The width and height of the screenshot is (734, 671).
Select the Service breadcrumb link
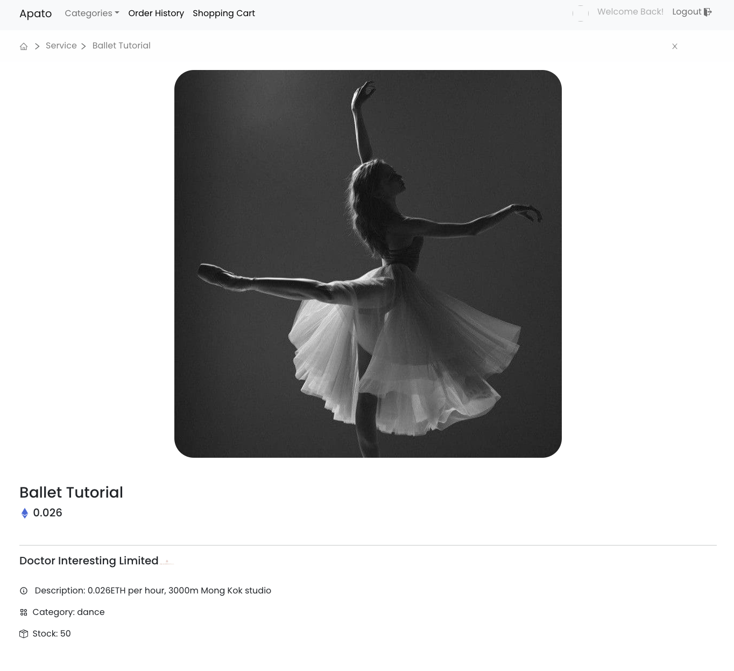[x=61, y=46]
